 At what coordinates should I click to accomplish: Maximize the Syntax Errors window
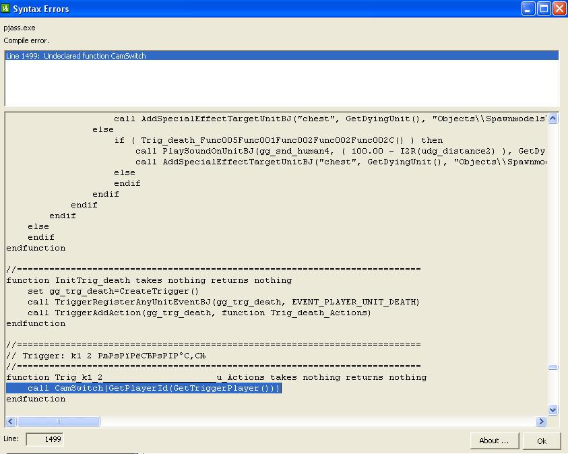tap(544, 9)
